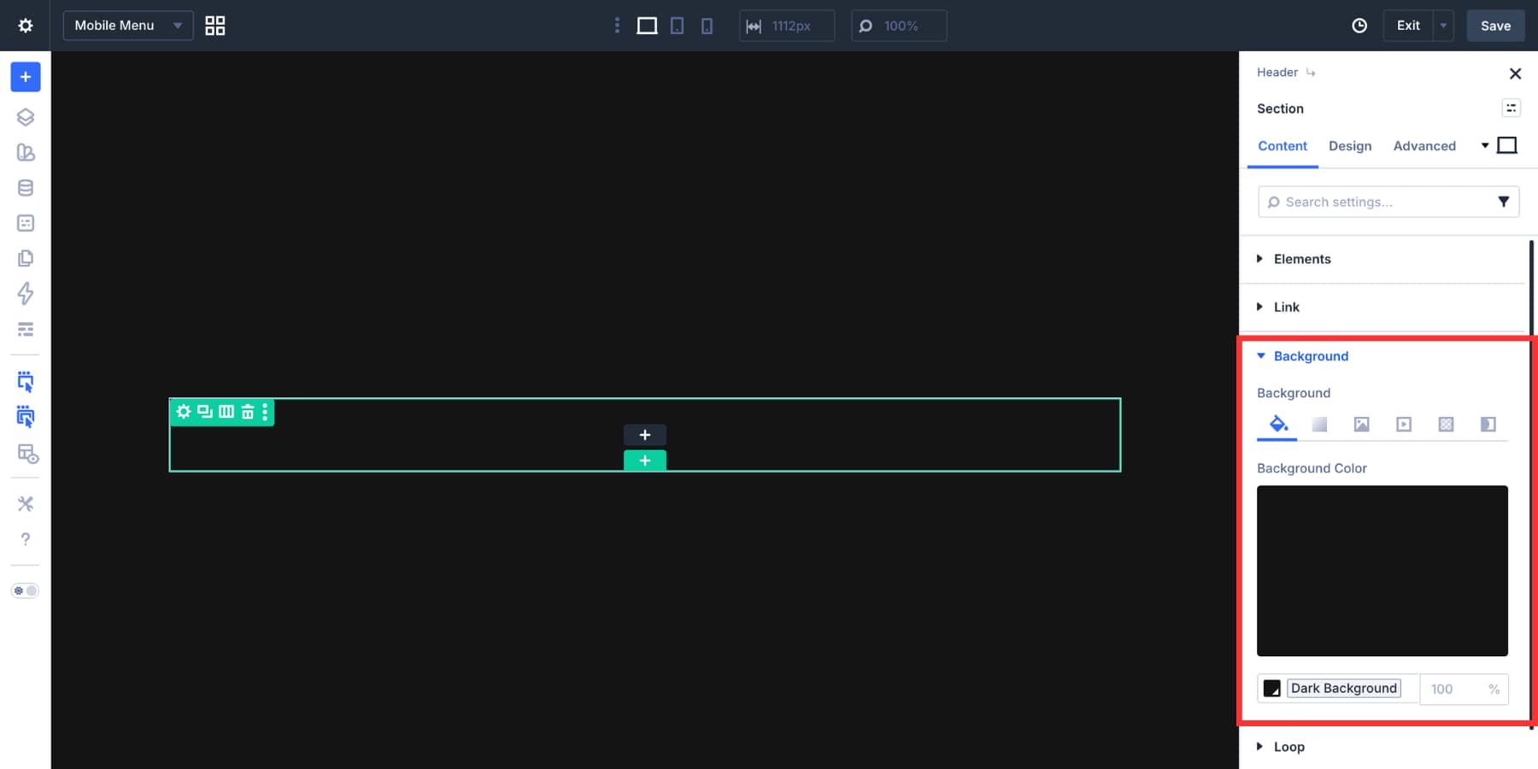Open the Mobile Menu template dropdown
1538x769 pixels.
(128, 26)
